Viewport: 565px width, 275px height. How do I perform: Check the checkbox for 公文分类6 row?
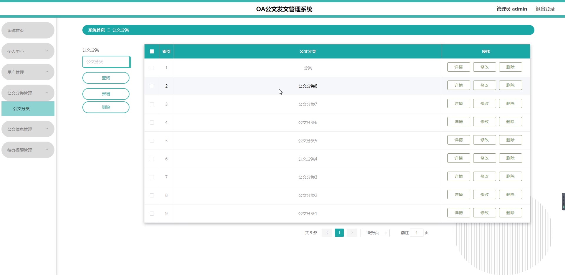pos(152,123)
